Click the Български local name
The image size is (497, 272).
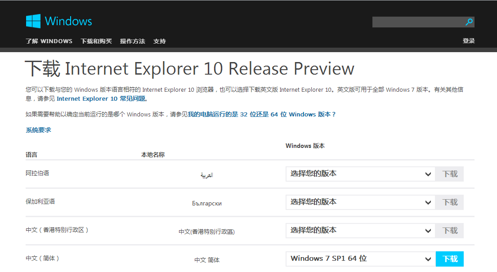coord(206,203)
